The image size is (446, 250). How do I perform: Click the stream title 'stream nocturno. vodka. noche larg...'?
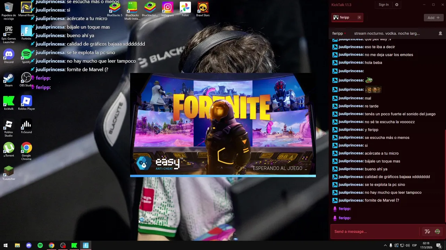pyautogui.click(x=387, y=33)
